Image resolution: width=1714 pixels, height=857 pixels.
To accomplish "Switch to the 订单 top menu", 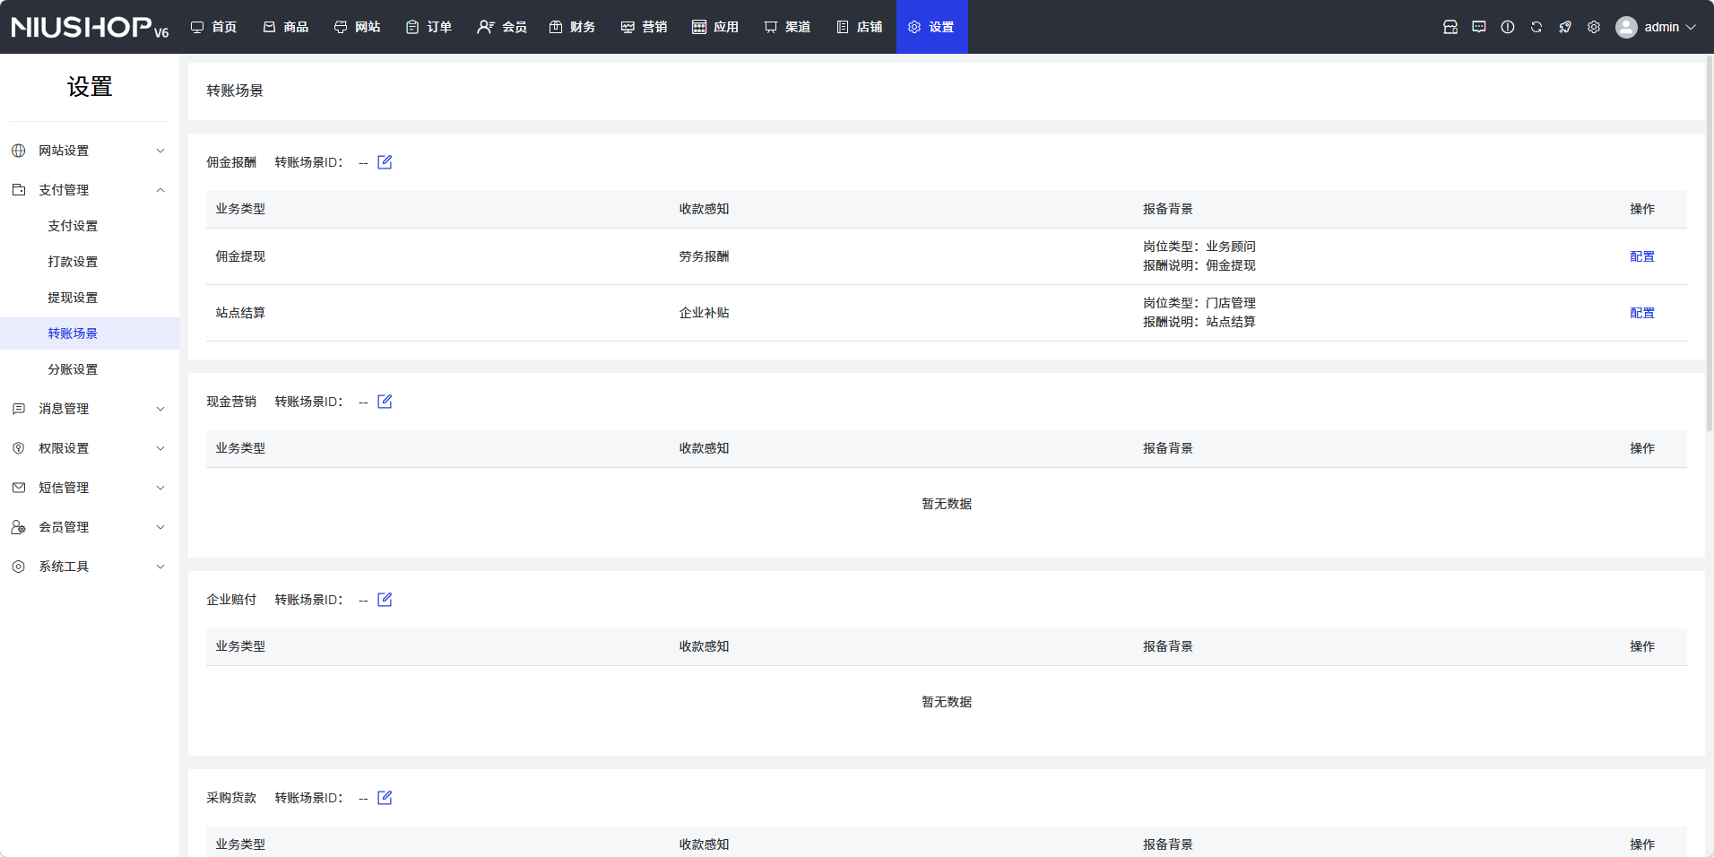I will point(428,27).
